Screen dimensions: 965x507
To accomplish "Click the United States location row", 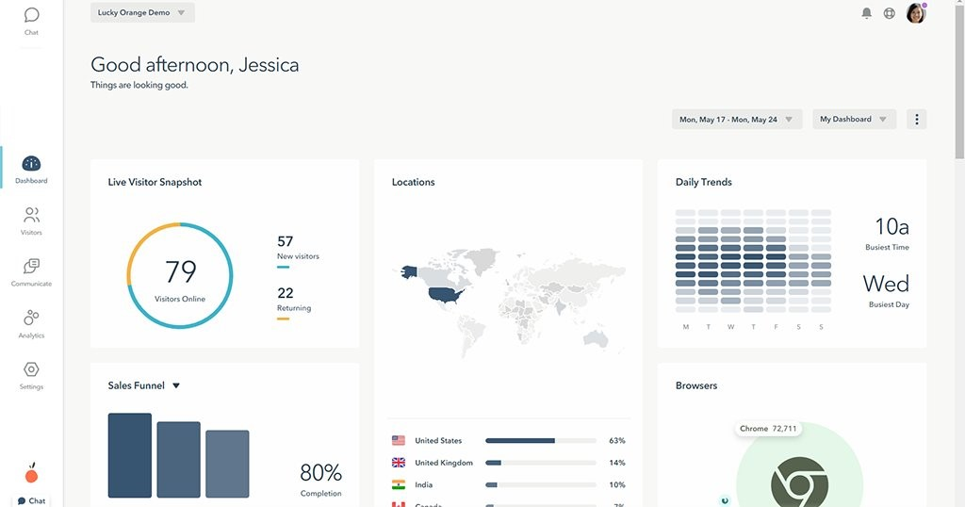I will (x=508, y=440).
